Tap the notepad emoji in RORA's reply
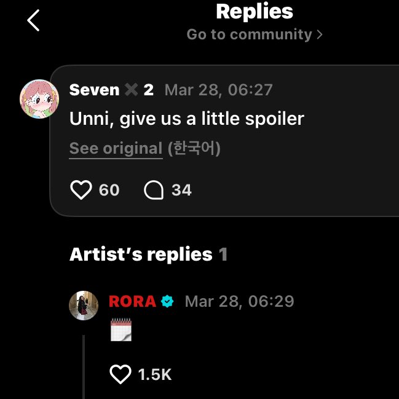The width and height of the screenshot is (399, 399). click(x=120, y=330)
